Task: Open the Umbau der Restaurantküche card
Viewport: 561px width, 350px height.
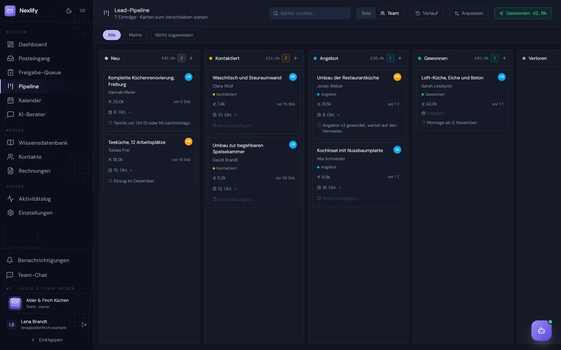Action: click(358, 104)
